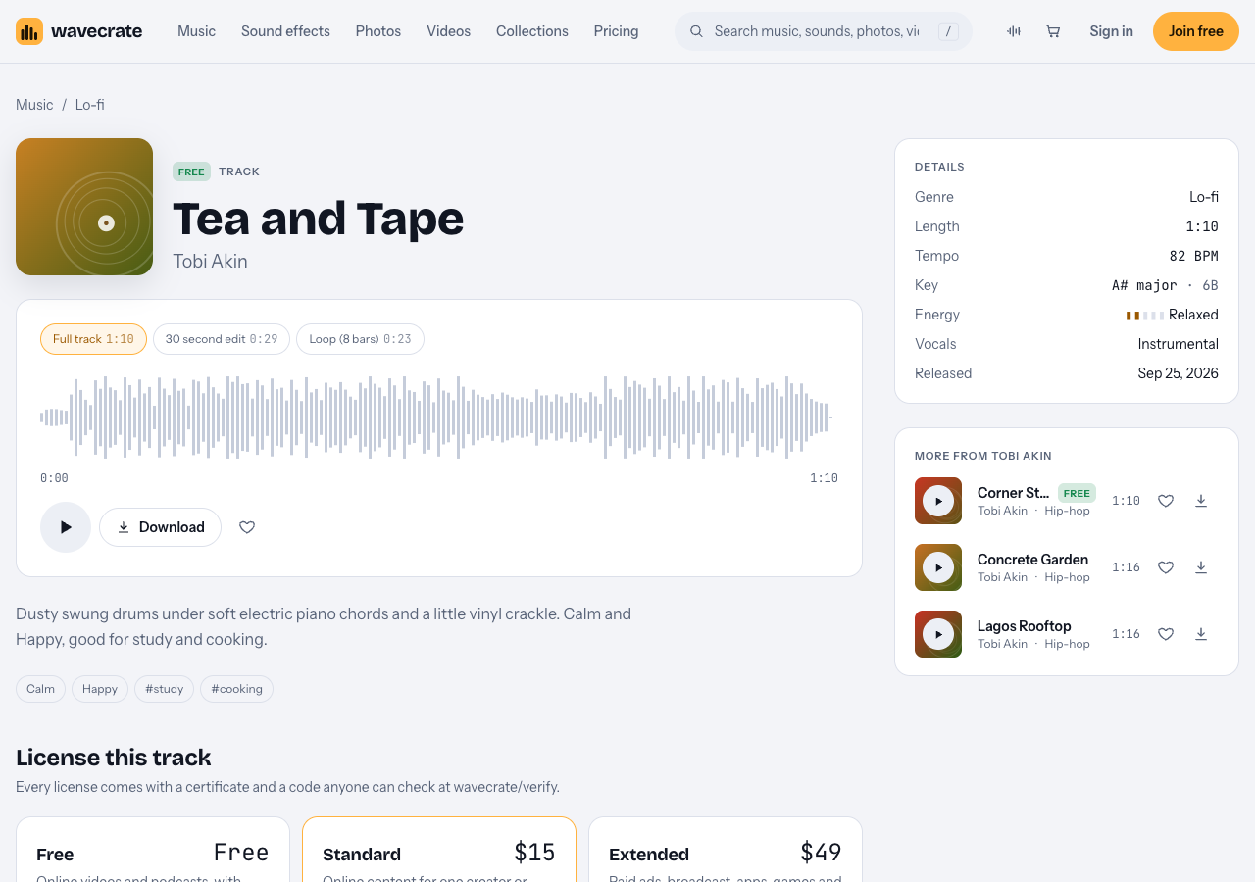Go to Music in the breadcrumb
1255x882 pixels.
[34, 105]
